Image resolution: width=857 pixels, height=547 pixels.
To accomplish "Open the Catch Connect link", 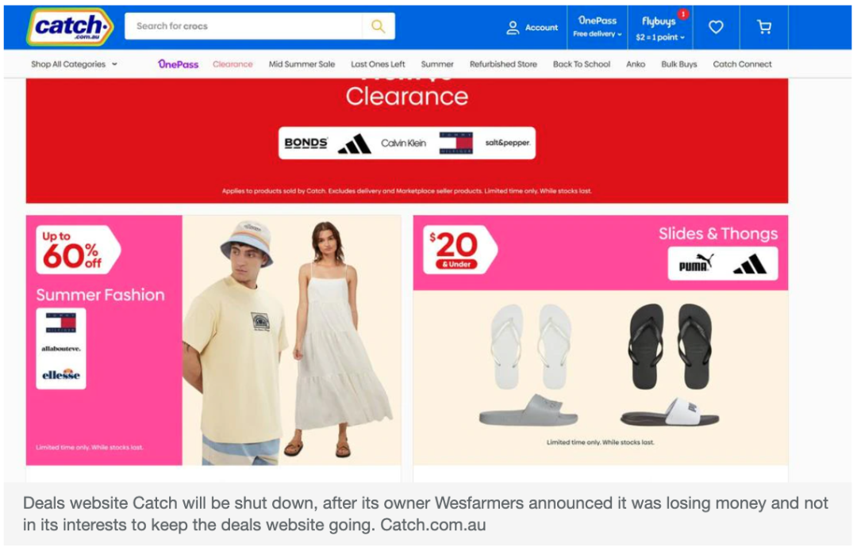I will [742, 64].
